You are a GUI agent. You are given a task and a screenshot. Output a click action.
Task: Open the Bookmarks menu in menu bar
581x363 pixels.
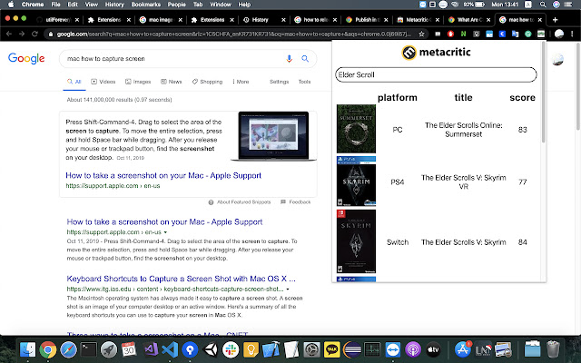click(x=146, y=5)
